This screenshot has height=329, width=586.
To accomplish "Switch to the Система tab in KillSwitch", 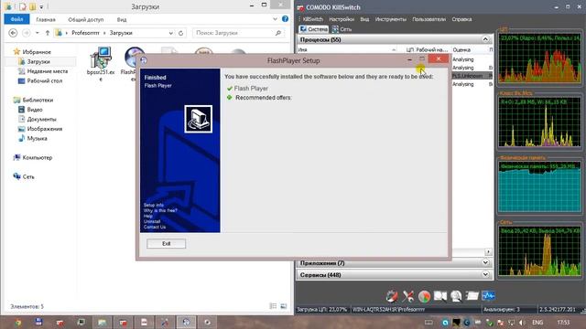I will click(x=313, y=29).
